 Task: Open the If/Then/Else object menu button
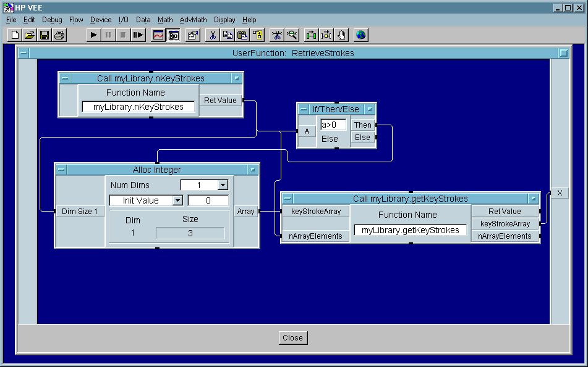tap(369, 109)
